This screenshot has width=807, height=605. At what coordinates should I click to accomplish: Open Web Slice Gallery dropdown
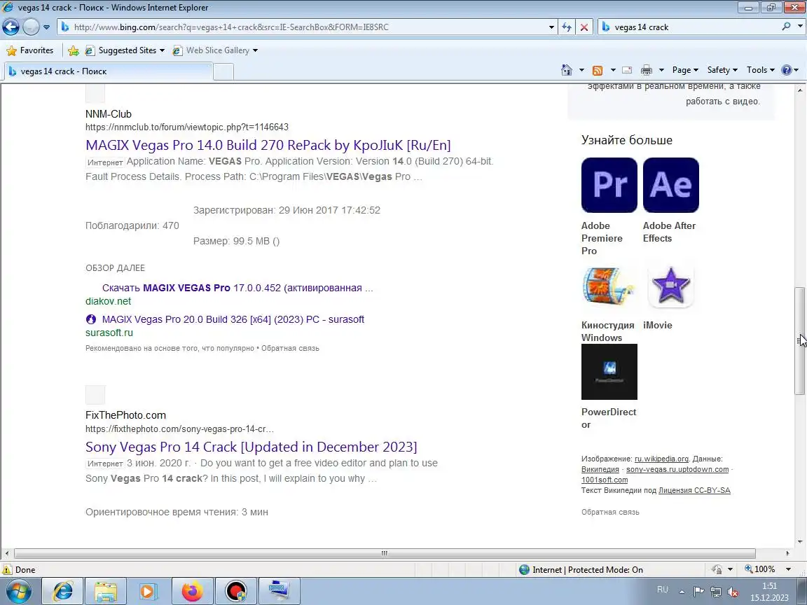click(x=215, y=50)
